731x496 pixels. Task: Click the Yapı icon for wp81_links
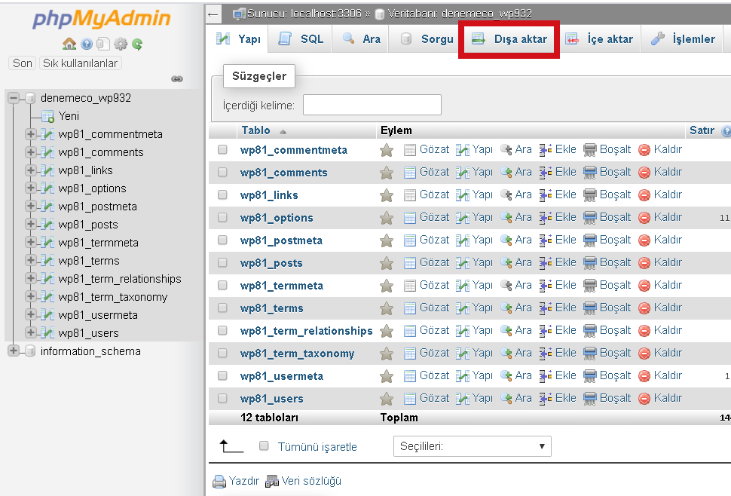coord(463,195)
